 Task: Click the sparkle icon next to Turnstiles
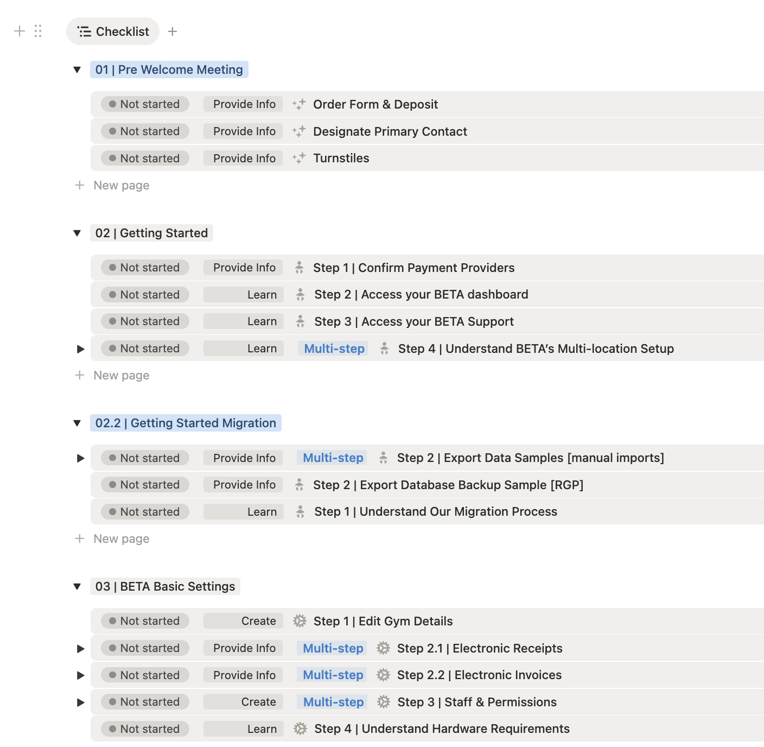(299, 158)
